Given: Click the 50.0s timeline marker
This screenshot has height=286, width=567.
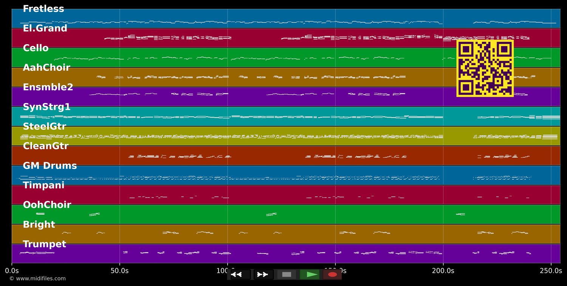Looking at the screenshot, I should pyautogui.click(x=119, y=271).
